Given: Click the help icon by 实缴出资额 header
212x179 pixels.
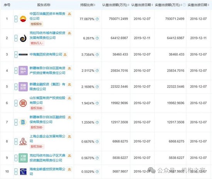Looking at the screenshot, I should [x=184, y=5].
